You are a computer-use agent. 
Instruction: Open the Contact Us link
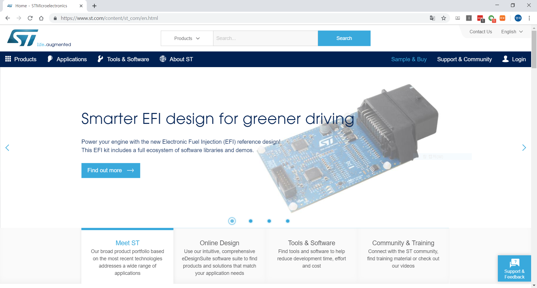coord(481,32)
